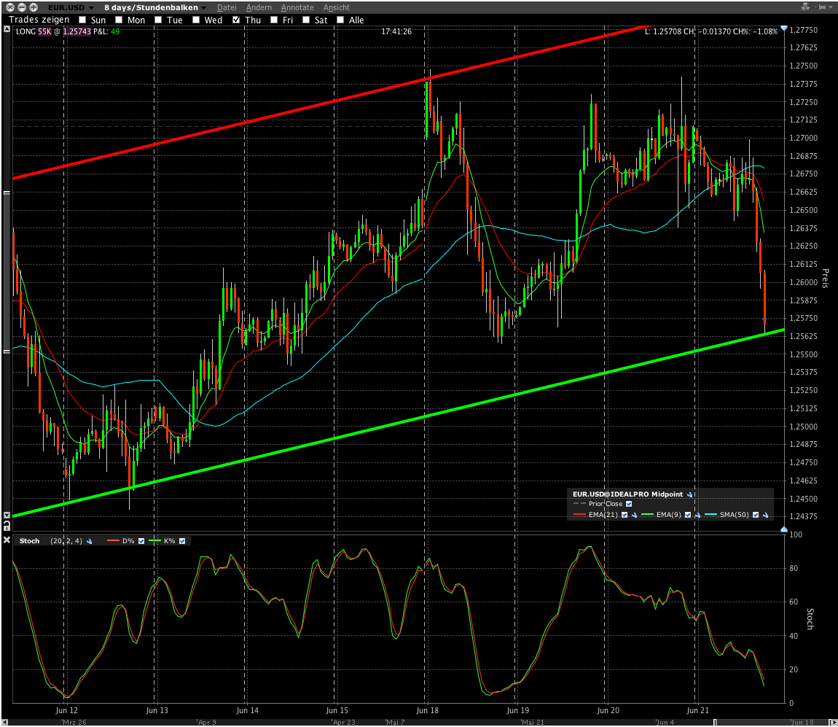The height and width of the screenshot is (727, 838).
Task: Open the Annotate menu
Action: click(298, 7)
